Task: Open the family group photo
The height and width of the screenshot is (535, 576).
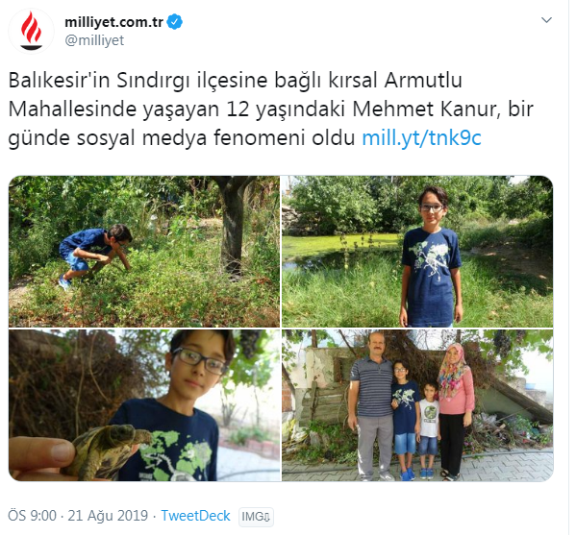Action: pos(417,405)
